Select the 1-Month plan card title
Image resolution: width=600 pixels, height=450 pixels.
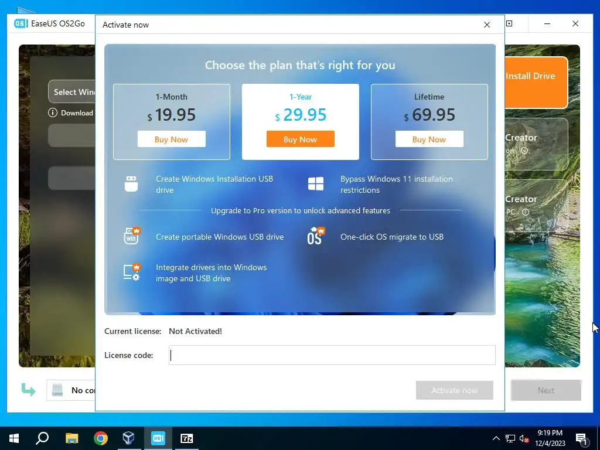(172, 97)
